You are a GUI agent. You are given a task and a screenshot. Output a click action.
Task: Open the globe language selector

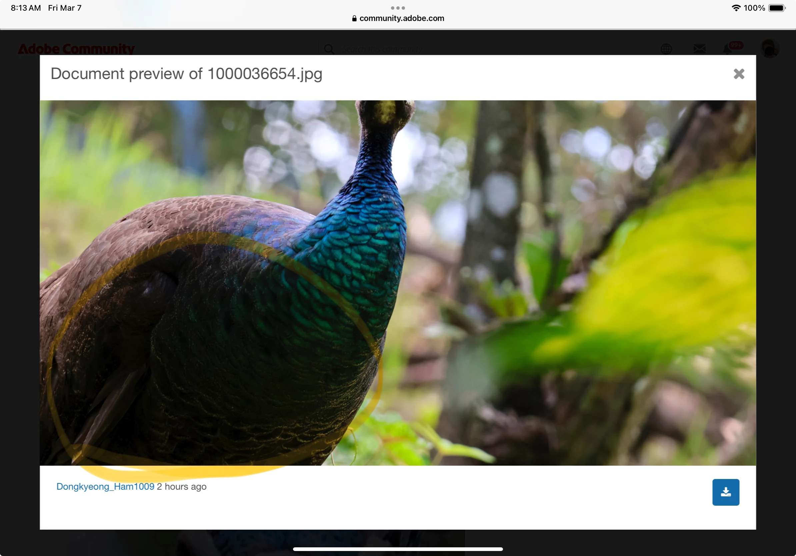666,49
